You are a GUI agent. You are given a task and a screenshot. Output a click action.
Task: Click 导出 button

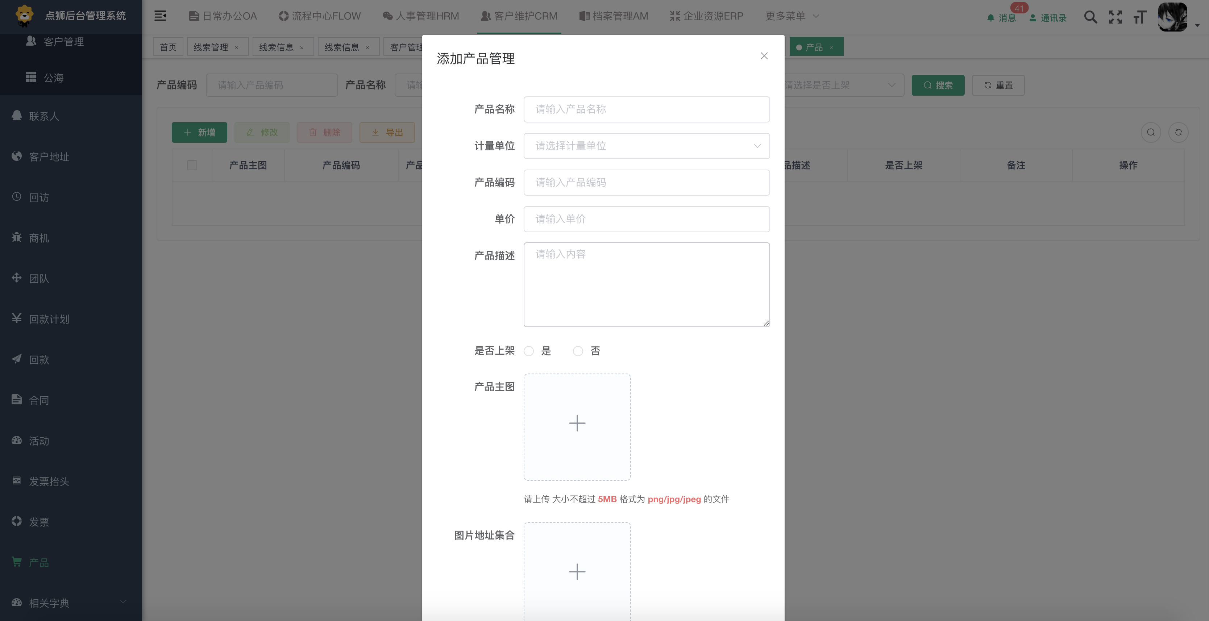(387, 132)
